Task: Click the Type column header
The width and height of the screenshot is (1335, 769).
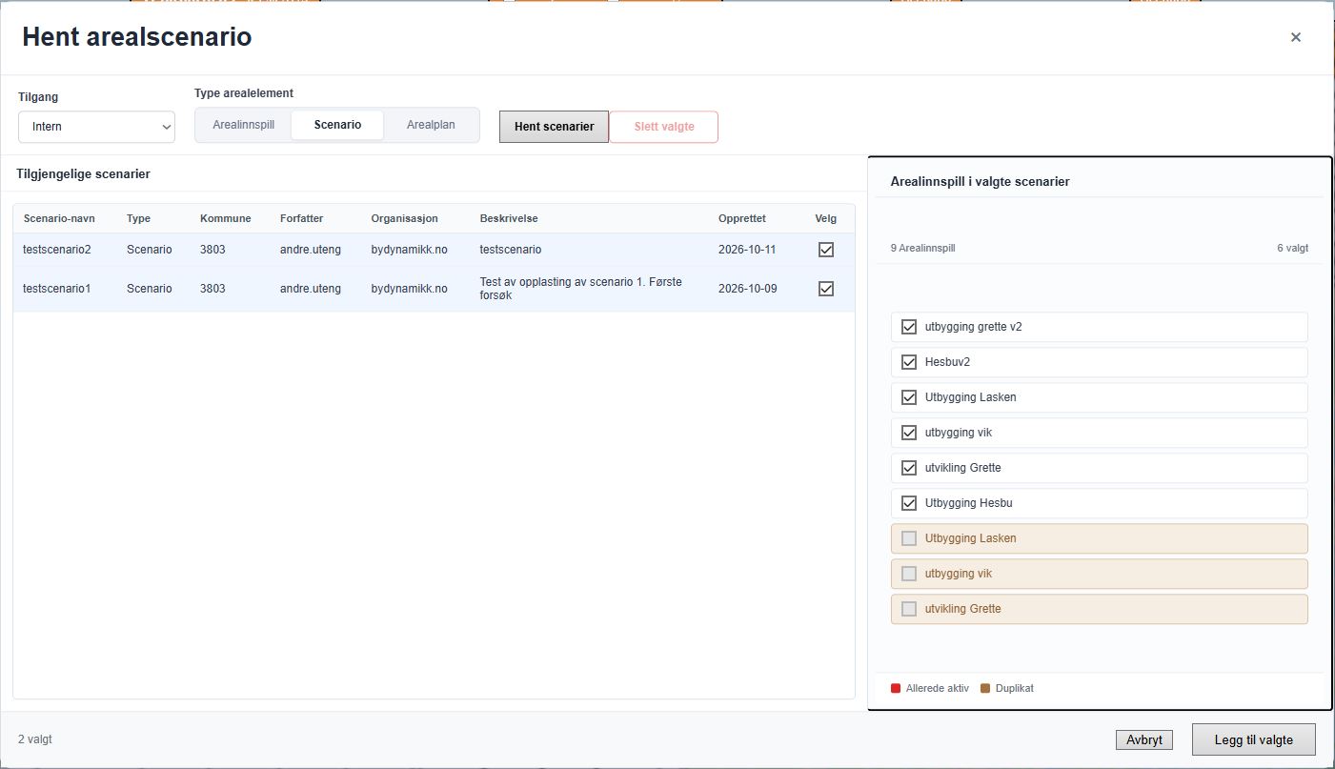Action: (138, 218)
